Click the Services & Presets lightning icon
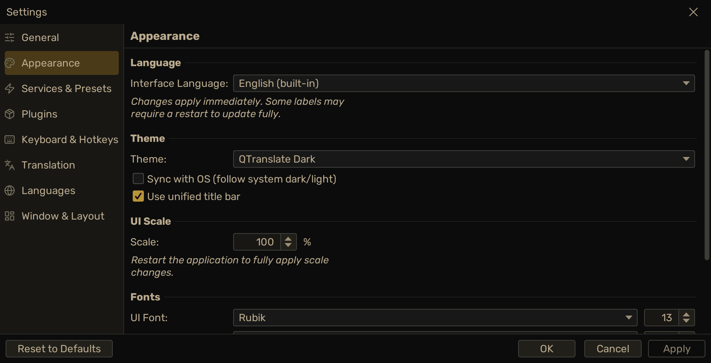The width and height of the screenshot is (711, 363). click(x=10, y=88)
